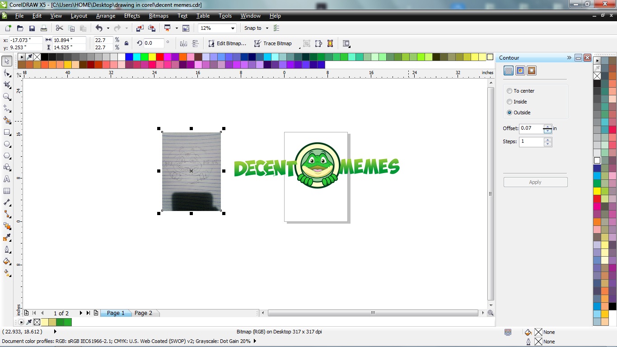
Task: Pick the black swatch in top palette
Action: [45, 57]
